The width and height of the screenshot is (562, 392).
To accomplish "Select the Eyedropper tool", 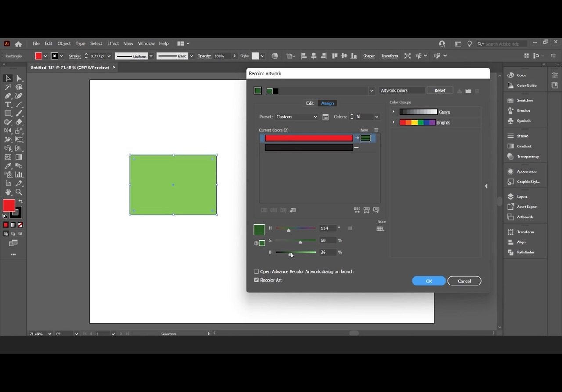I will [x=8, y=166].
